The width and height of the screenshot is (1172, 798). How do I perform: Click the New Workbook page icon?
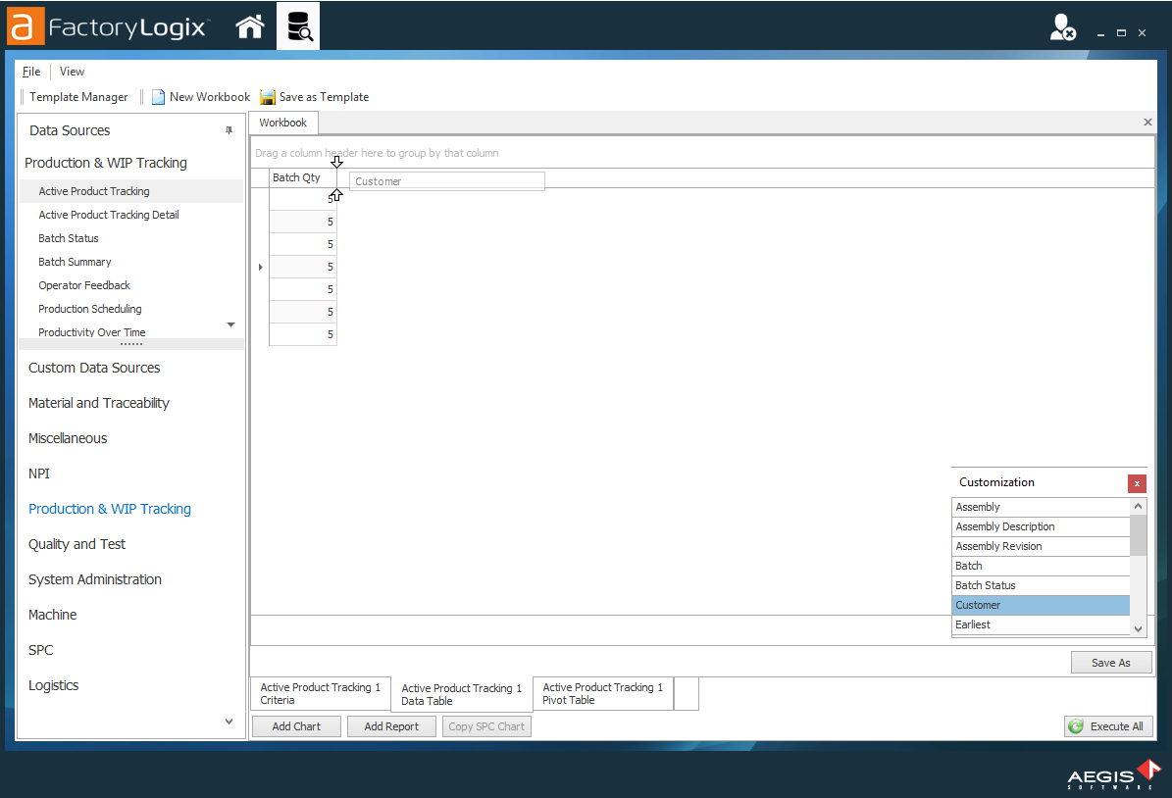158,96
